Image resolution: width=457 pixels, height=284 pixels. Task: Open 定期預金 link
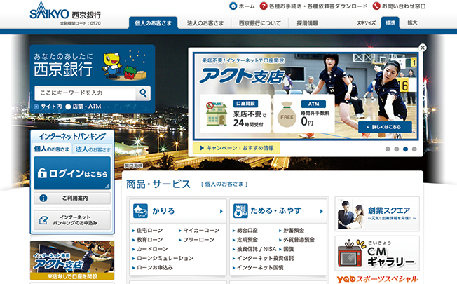click(247, 240)
